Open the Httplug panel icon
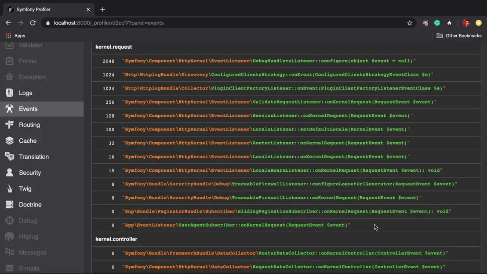 coord(9,236)
